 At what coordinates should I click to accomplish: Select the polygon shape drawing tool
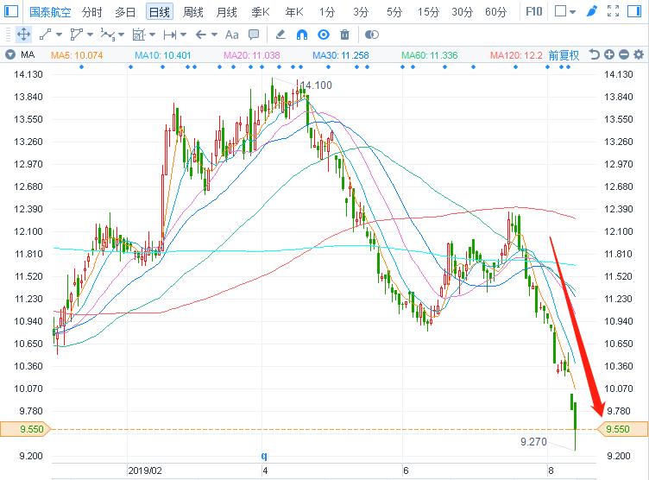(76, 35)
